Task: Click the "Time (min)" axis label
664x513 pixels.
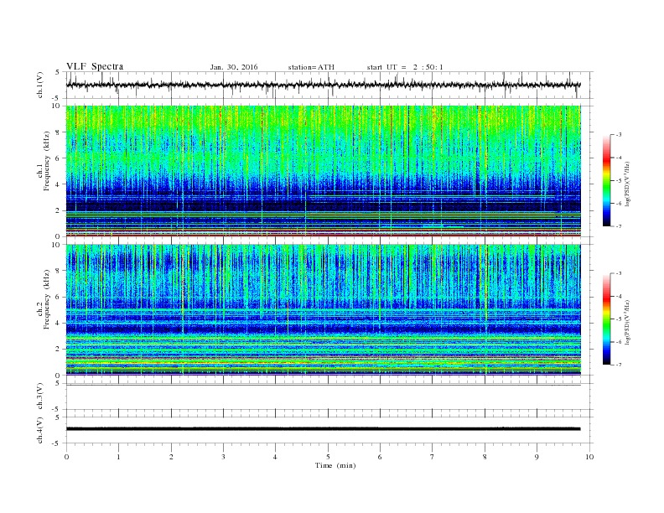Action: pyautogui.click(x=335, y=465)
